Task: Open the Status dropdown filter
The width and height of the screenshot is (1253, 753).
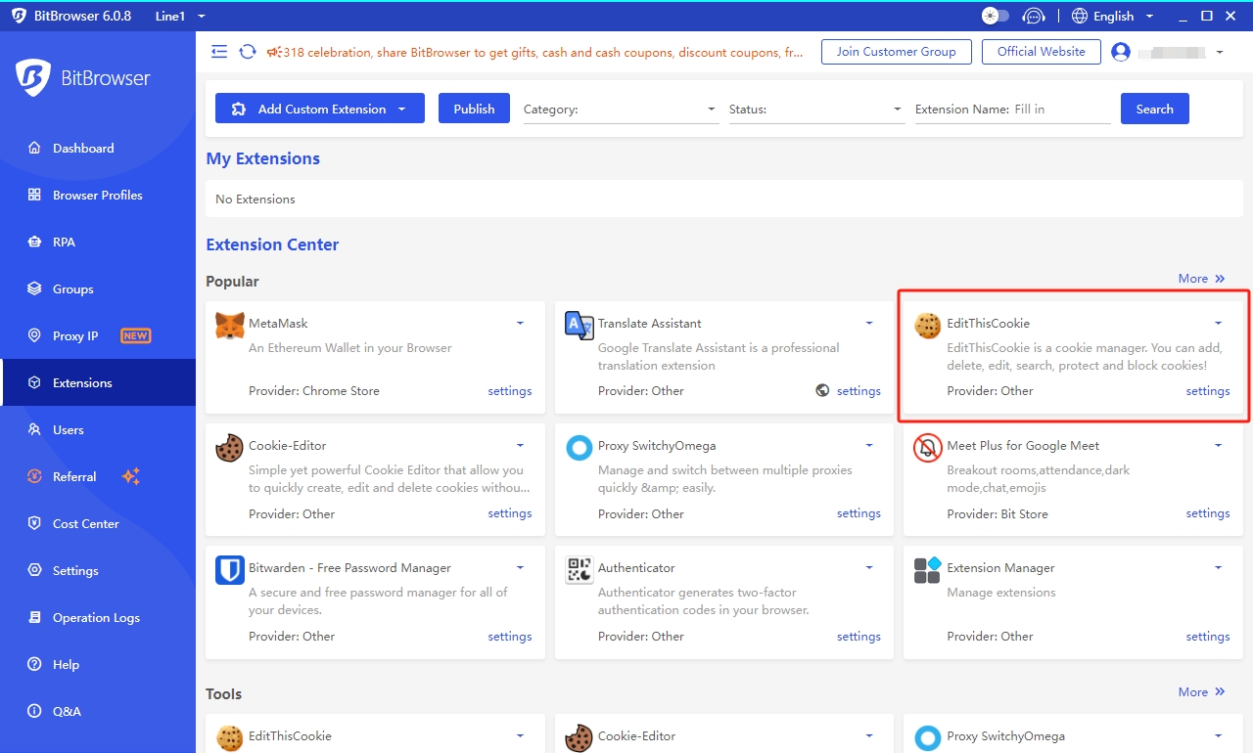Action: pos(816,110)
